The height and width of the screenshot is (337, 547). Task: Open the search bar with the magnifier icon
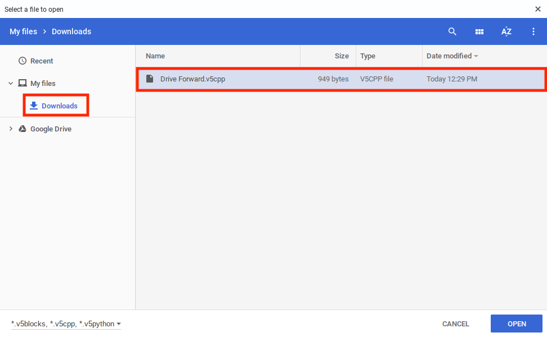click(452, 31)
